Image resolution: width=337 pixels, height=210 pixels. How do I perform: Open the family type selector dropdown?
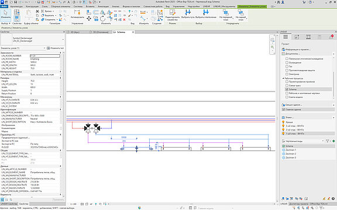point(63,40)
